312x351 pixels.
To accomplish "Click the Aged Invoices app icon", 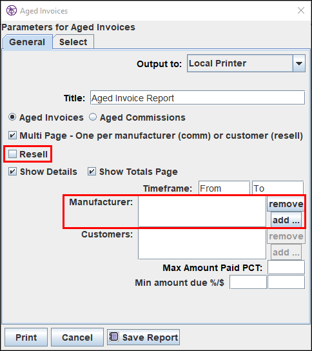I will tap(12, 10).
